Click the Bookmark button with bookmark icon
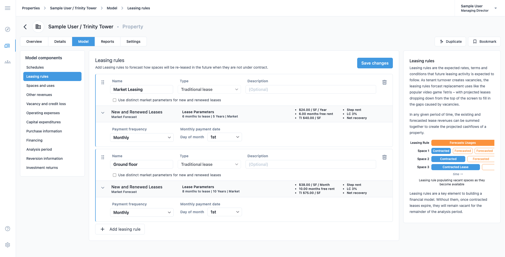Image resolution: width=505 pixels, height=257 pixels. click(x=484, y=41)
